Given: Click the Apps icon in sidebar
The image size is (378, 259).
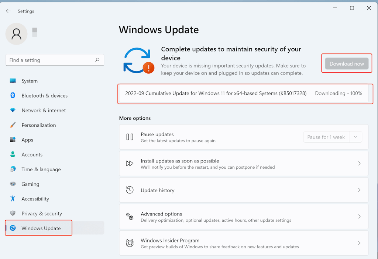Looking at the screenshot, I should [13, 139].
